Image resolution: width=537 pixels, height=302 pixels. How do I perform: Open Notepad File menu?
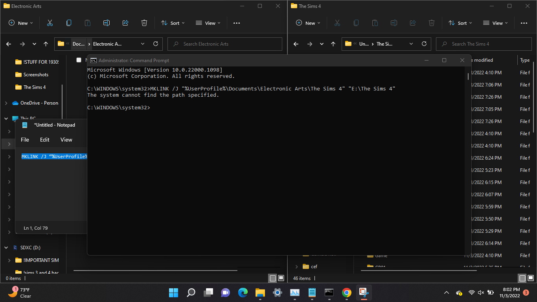click(25, 140)
